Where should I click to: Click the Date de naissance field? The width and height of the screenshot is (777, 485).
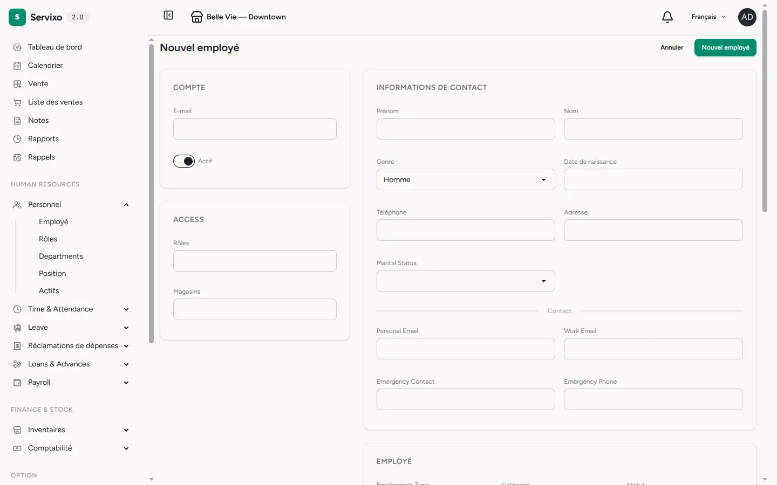click(653, 179)
